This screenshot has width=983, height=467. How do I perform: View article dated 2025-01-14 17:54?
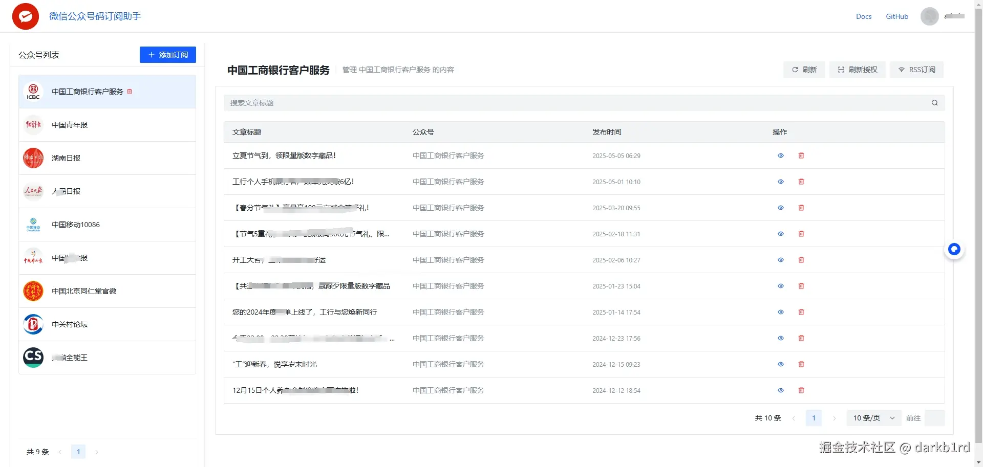tap(781, 312)
